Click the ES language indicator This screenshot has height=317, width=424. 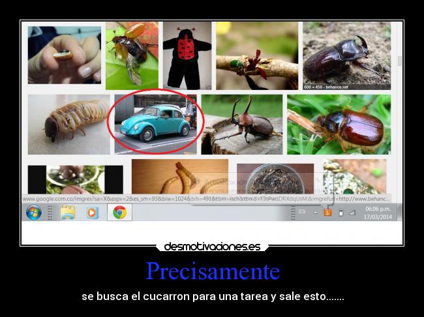click(302, 211)
